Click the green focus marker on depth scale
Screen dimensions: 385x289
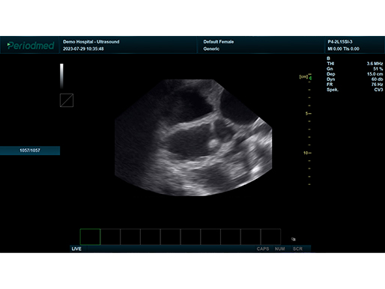(310, 78)
